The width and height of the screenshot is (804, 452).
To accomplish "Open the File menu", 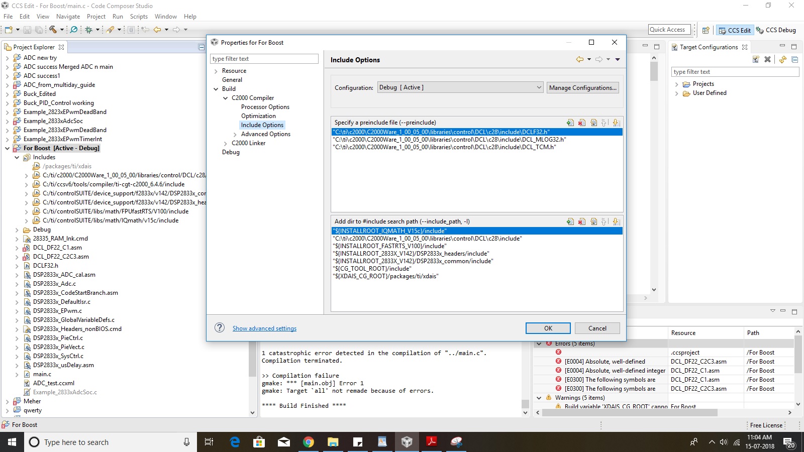I will tap(8, 17).
